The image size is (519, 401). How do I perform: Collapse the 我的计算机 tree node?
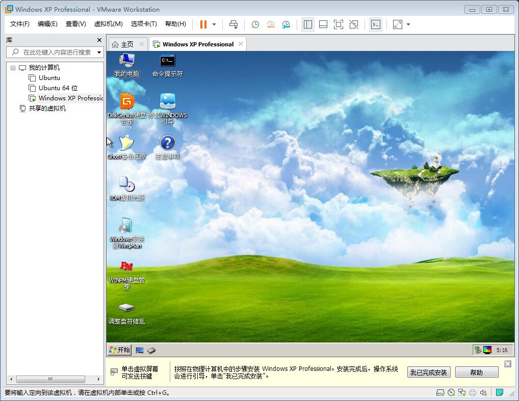13,68
